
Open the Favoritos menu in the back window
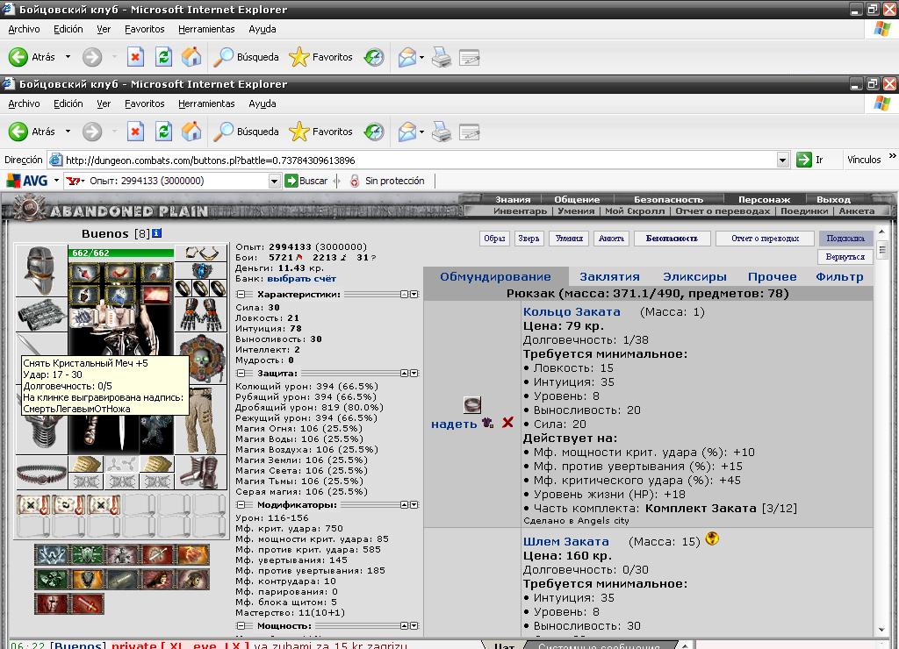(145, 29)
